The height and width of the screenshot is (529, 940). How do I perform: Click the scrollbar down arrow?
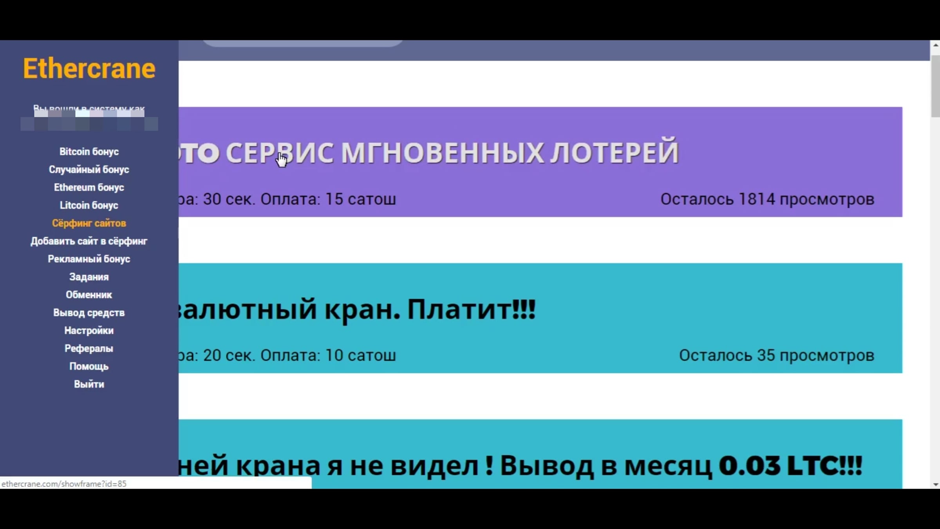click(x=935, y=484)
